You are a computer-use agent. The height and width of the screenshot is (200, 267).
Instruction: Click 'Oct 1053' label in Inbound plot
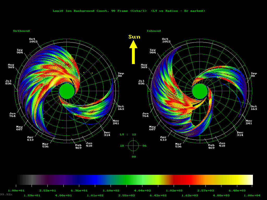[x=166, y=40]
